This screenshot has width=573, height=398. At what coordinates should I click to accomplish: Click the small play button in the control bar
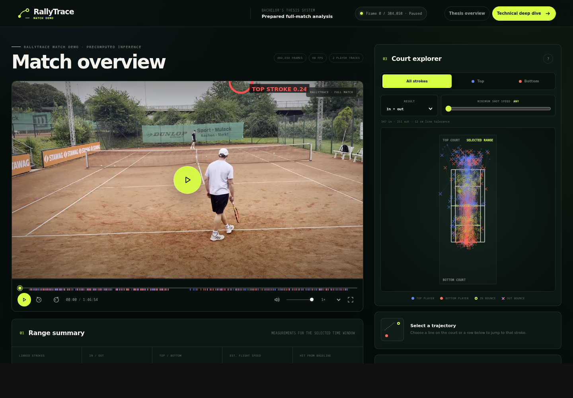24,300
